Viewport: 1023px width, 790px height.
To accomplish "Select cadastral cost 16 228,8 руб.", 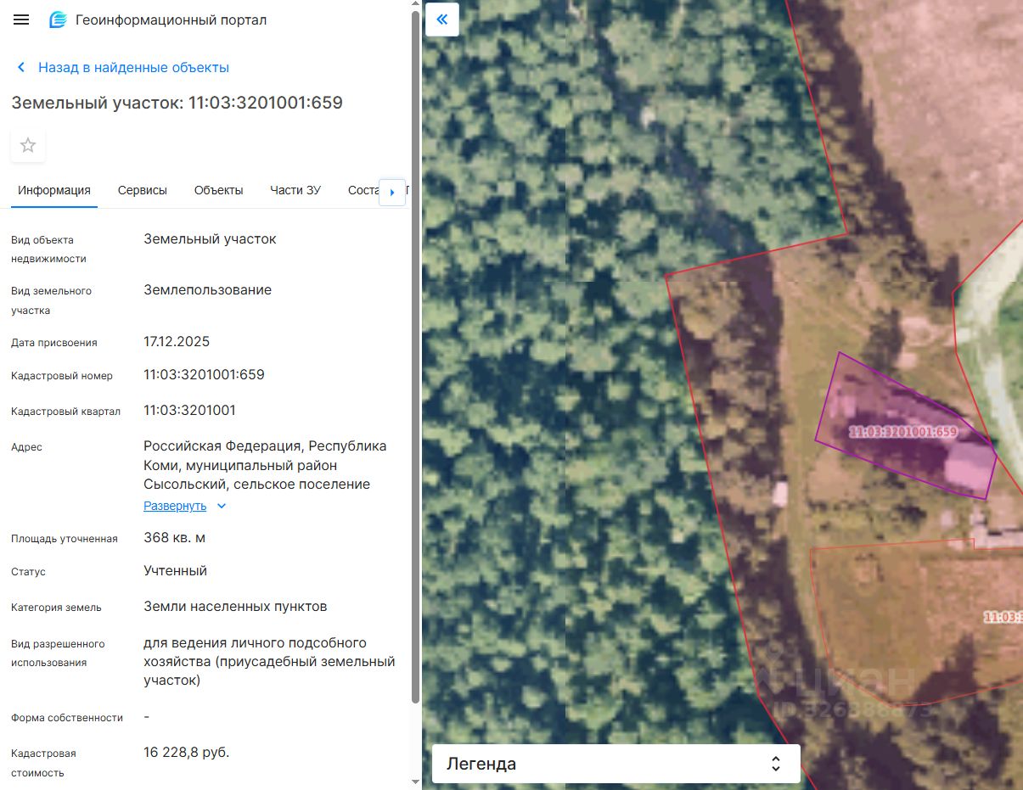I will point(187,753).
